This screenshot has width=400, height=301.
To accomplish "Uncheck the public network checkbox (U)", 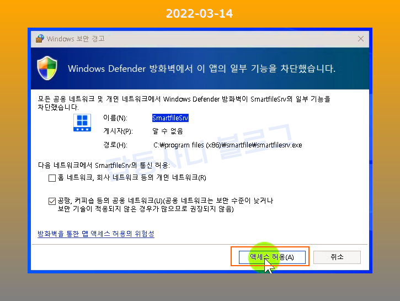I will 52,201.
